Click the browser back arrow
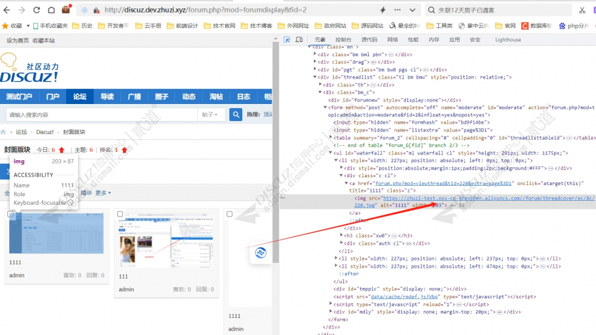The image size is (596, 335). pos(7,10)
